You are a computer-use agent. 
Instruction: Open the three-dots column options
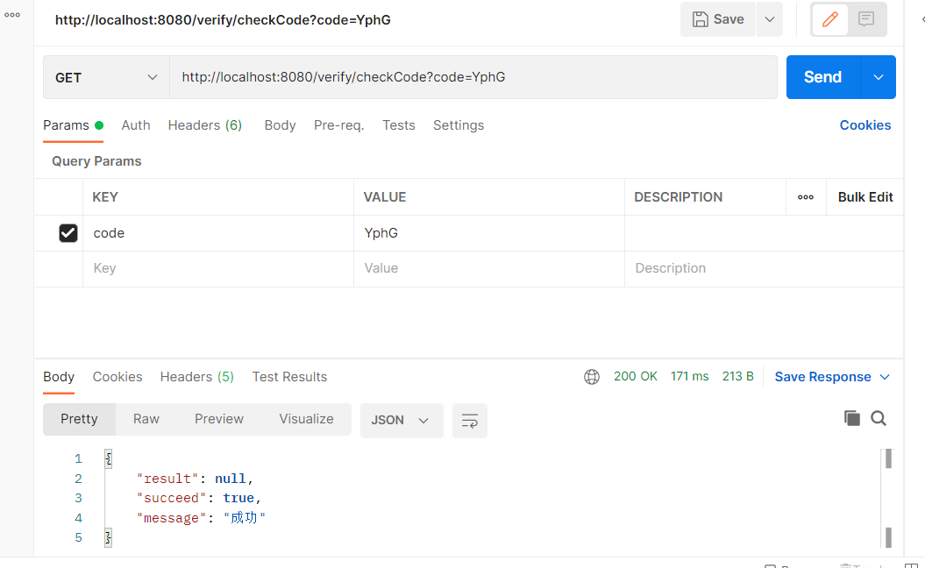pyautogui.click(x=806, y=197)
